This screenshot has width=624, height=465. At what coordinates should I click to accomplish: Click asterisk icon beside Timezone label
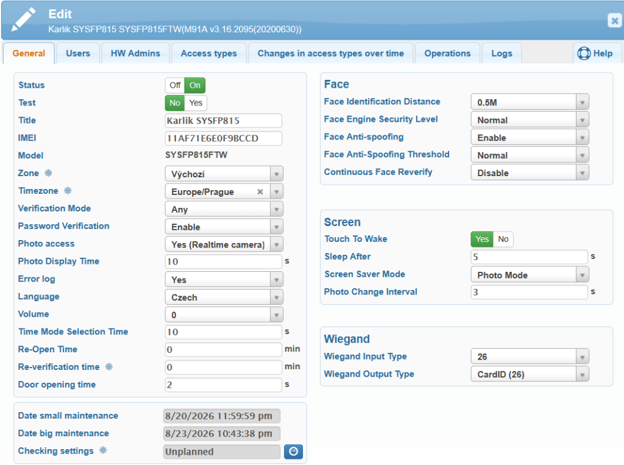point(68,191)
